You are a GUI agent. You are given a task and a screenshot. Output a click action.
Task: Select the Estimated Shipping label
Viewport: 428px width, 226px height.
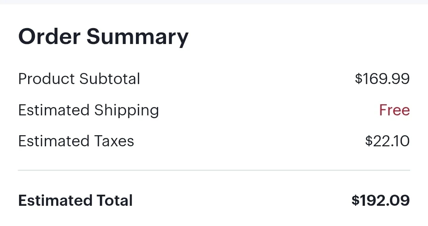click(x=88, y=111)
